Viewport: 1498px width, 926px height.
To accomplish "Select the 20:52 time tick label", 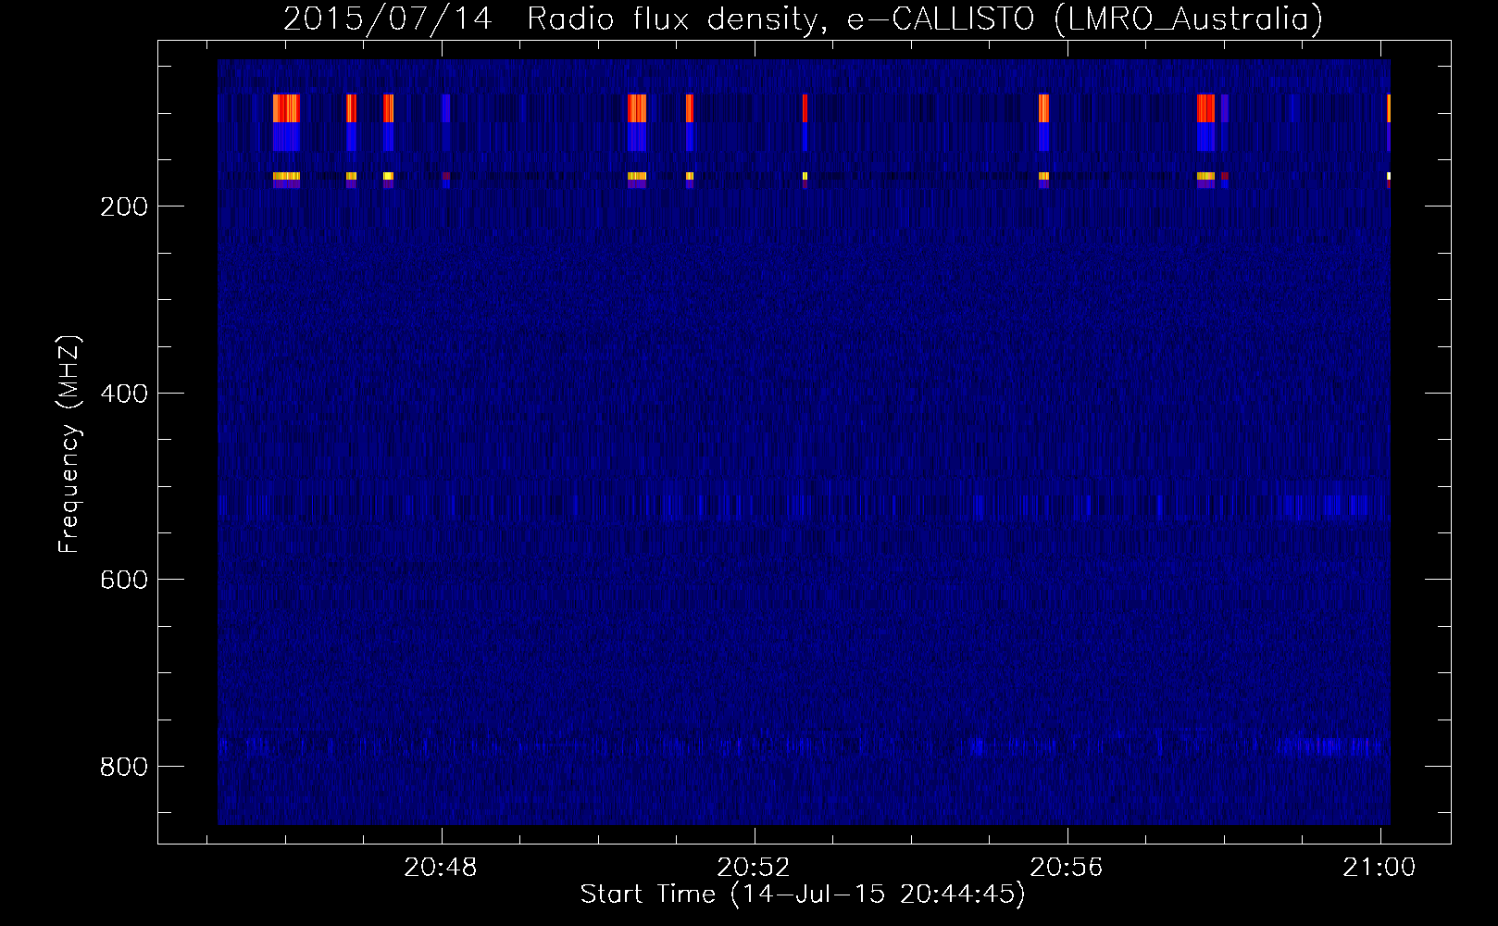I will click(755, 868).
